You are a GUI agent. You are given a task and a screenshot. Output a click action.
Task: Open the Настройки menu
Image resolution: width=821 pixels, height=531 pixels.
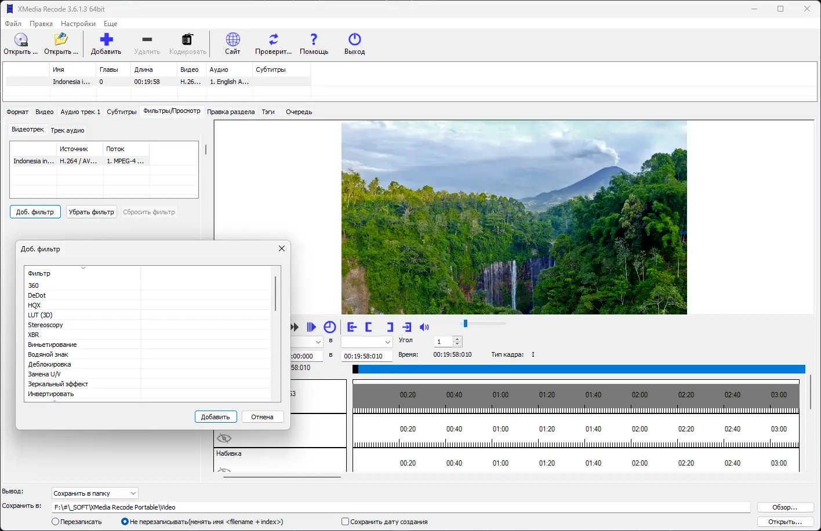[x=78, y=24]
